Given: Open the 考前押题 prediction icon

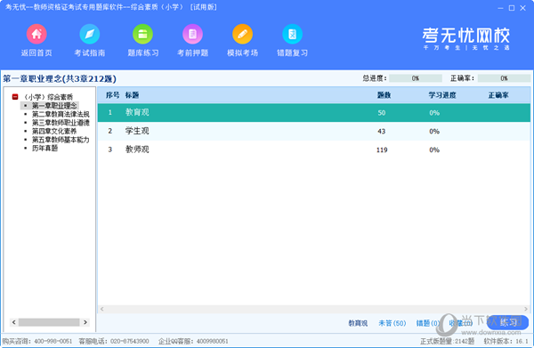Looking at the screenshot, I should [x=193, y=34].
